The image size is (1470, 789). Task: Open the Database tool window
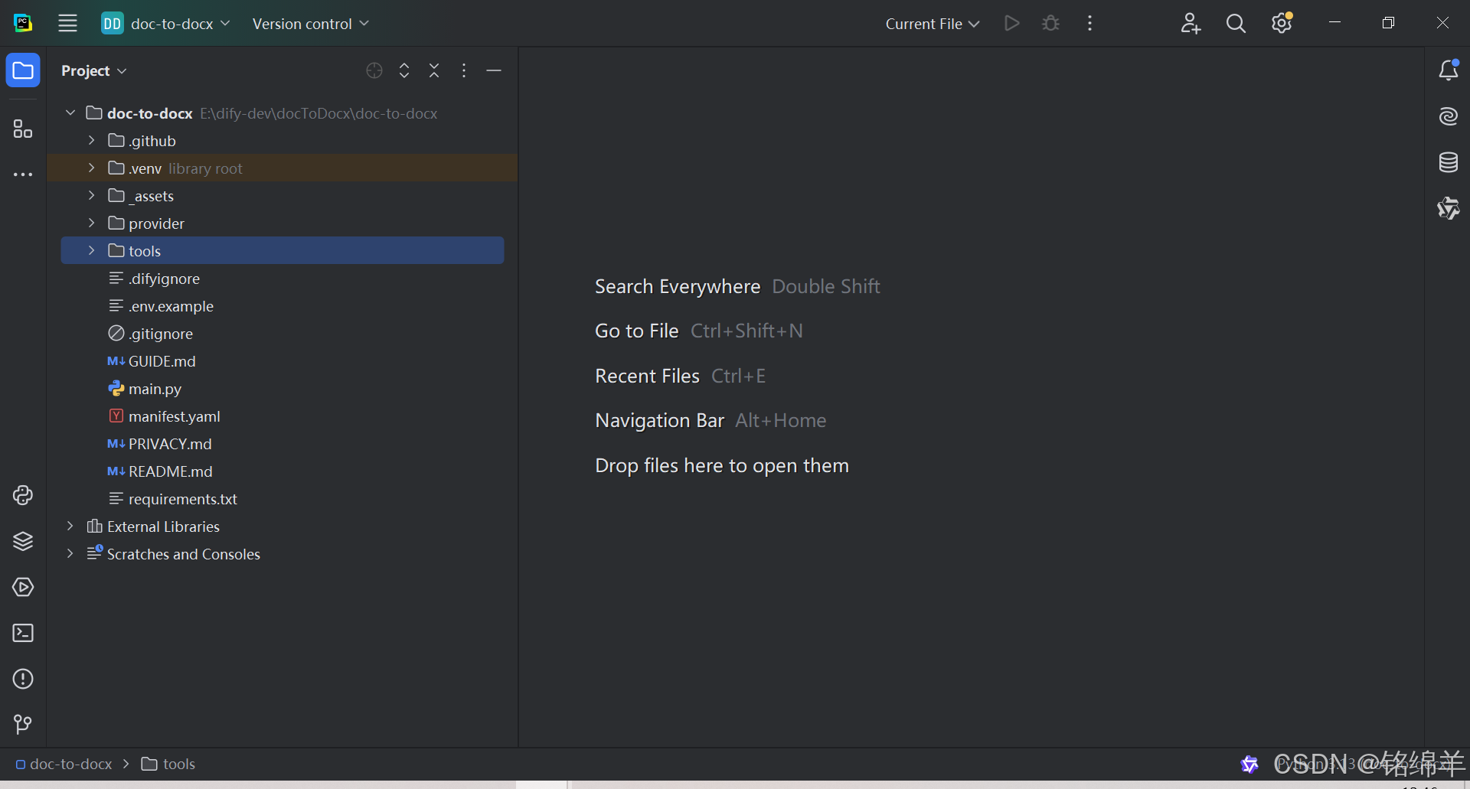(1449, 162)
